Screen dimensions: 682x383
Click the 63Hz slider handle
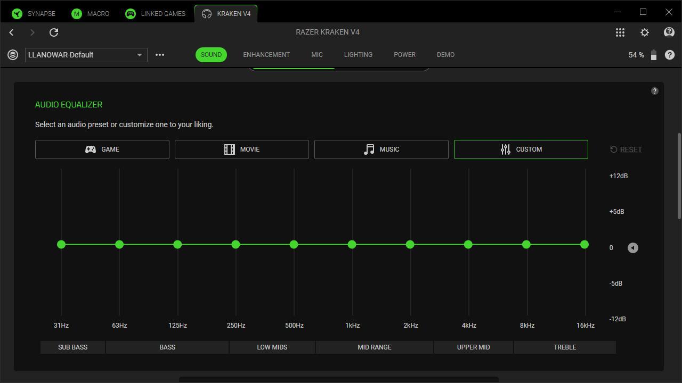(x=119, y=244)
